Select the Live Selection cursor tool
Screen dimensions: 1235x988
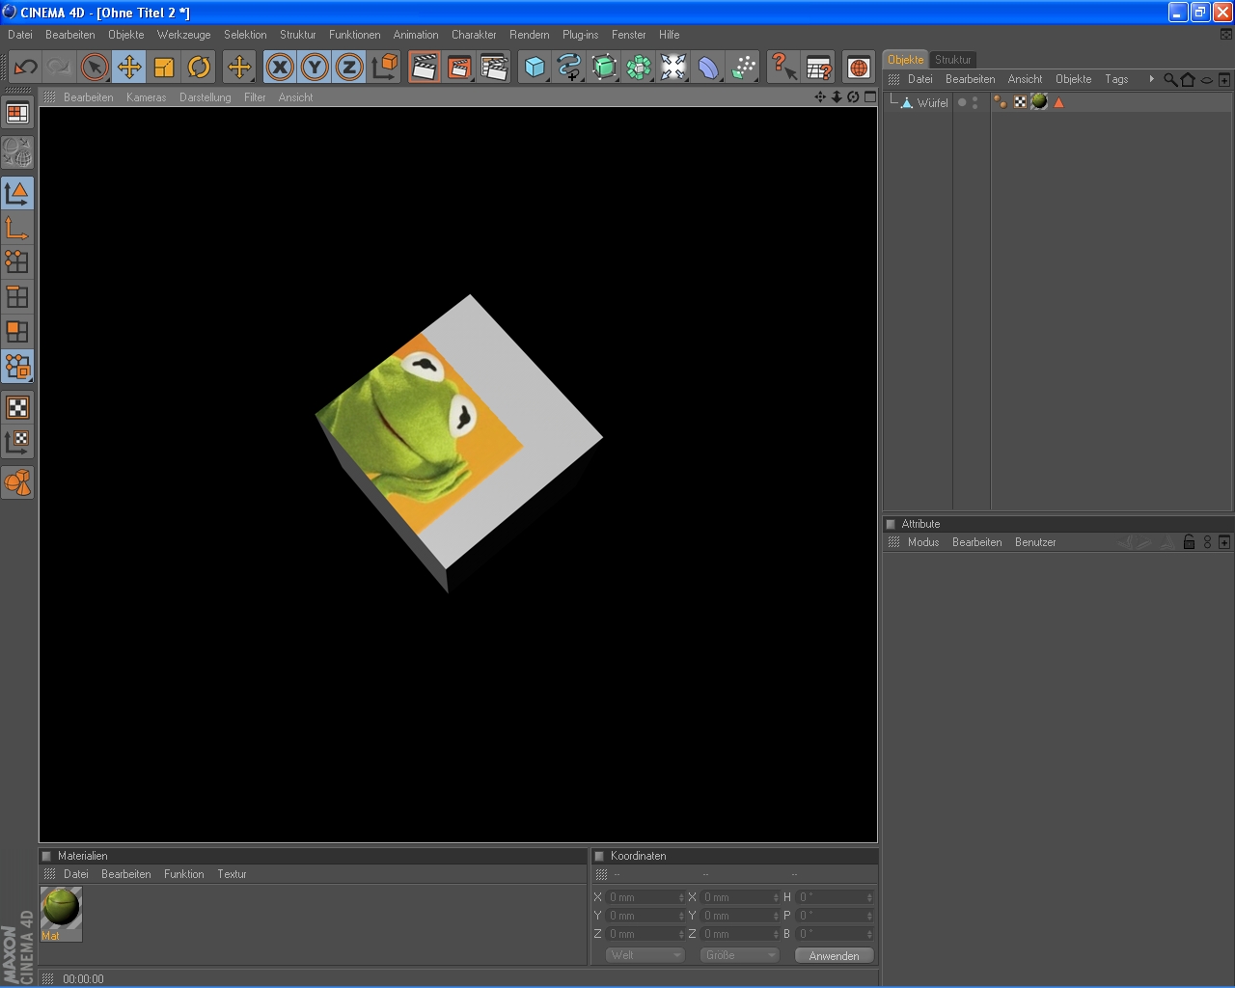pyautogui.click(x=95, y=68)
